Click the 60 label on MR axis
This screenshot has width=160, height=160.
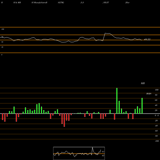[156, 100]
